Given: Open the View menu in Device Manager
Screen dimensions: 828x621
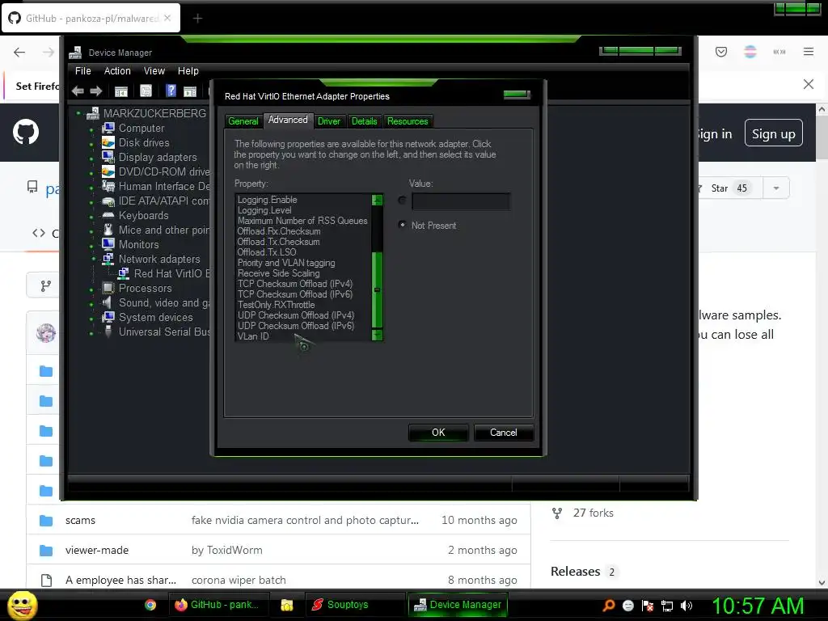Looking at the screenshot, I should tap(154, 71).
